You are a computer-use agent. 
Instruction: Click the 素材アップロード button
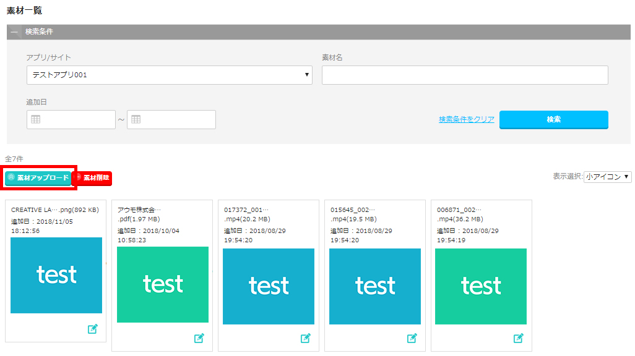click(38, 177)
